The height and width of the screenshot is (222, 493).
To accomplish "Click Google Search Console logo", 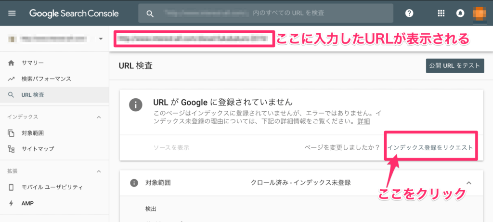I will coord(74,13).
